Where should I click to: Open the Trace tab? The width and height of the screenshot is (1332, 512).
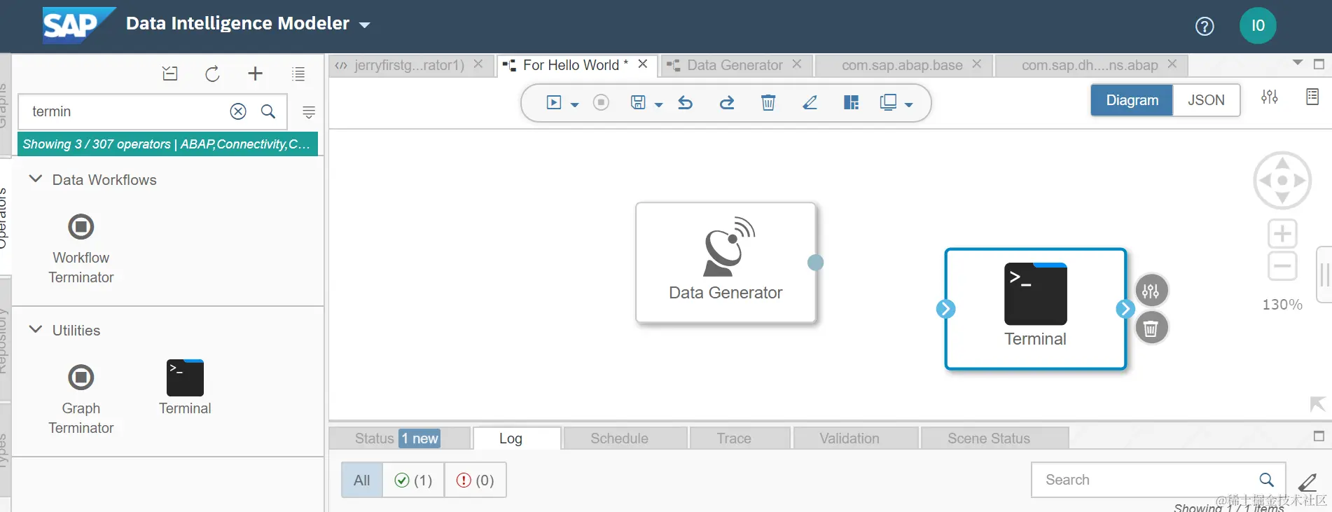coord(740,438)
